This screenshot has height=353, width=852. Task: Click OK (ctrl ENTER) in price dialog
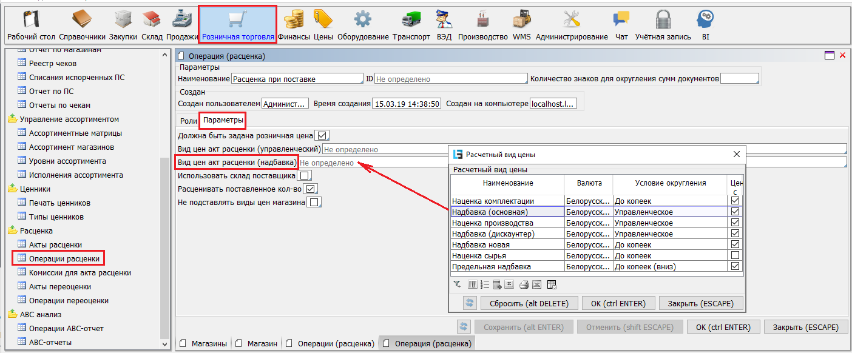click(x=618, y=303)
